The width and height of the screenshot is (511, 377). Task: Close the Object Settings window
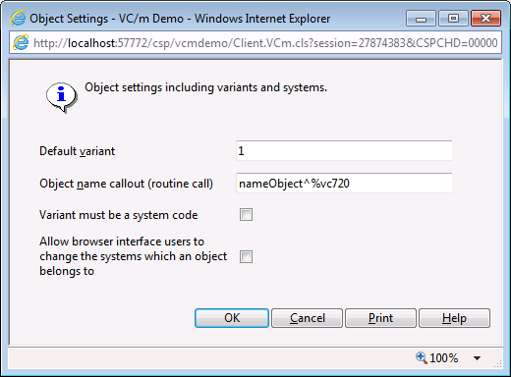[x=485, y=19]
